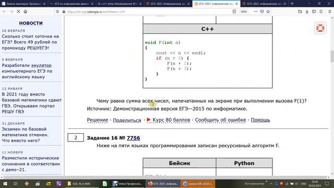Click the 'Python' table column header

click(244, 163)
